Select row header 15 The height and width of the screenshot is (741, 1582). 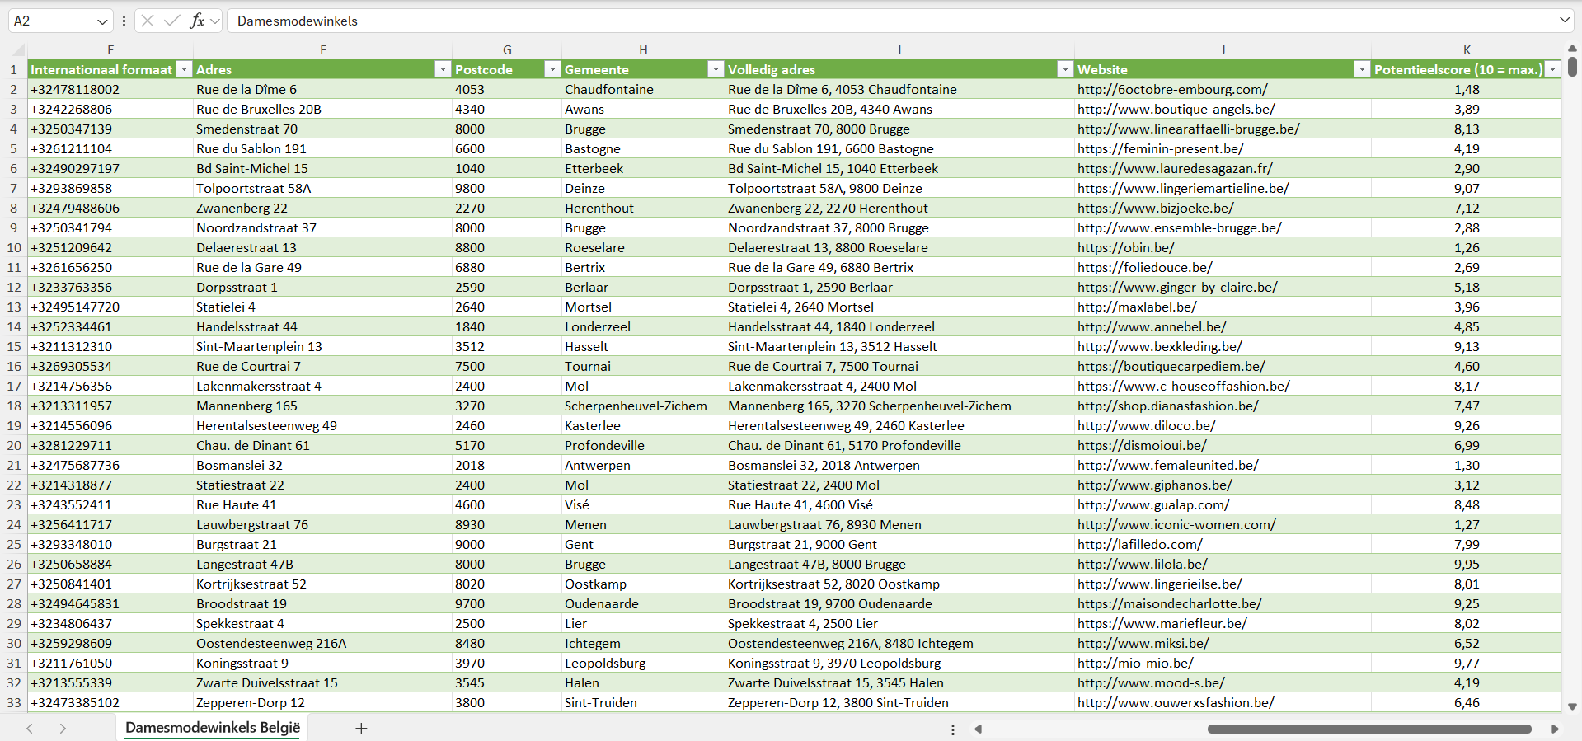coord(14,346)
